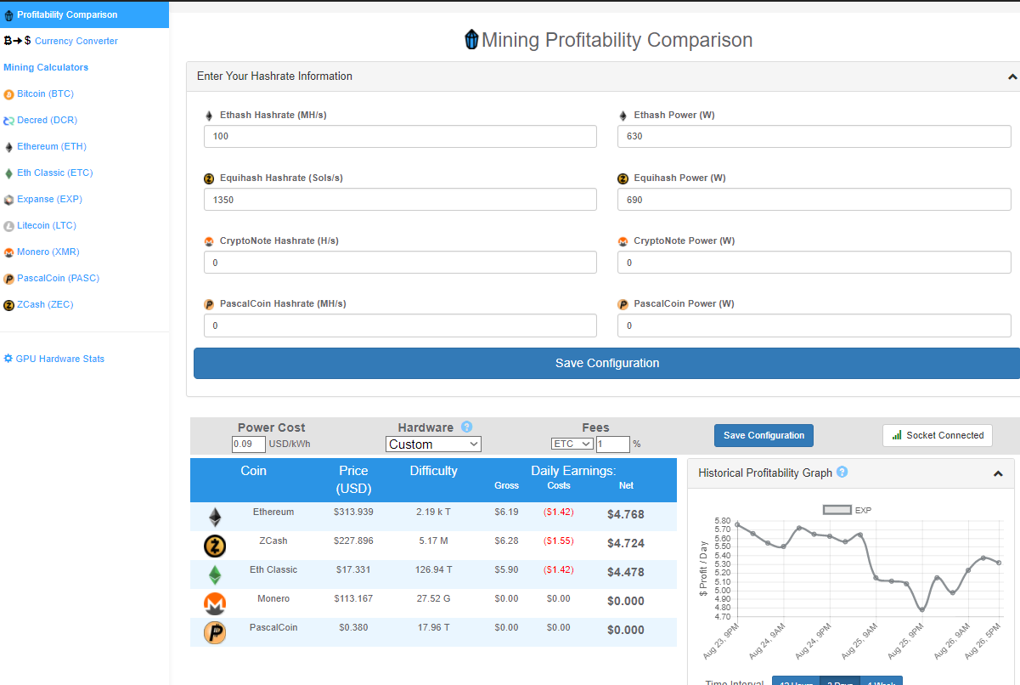Click the ZCash icon next to Equihash Hashrate label
This screenshot has width=1020, height=685.
(x=209, y=178)
